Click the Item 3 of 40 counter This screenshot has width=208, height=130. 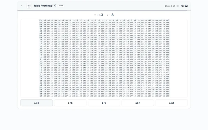[172, 6]
